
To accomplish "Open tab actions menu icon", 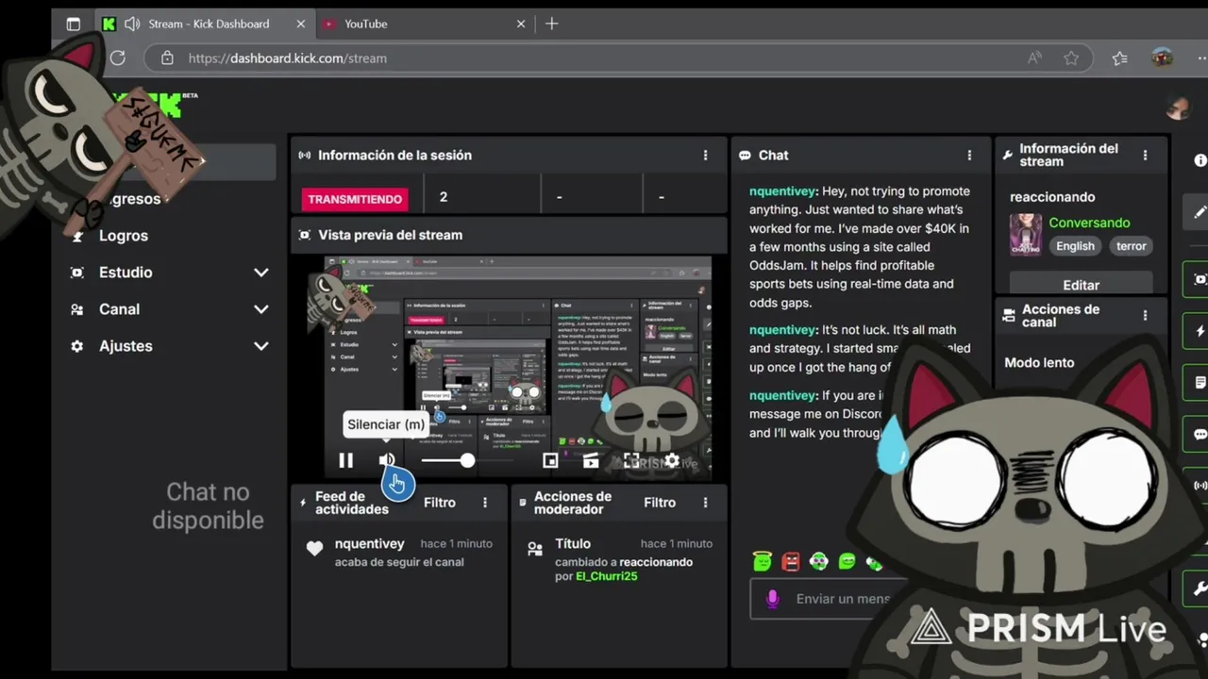I will tap(74, 24).
